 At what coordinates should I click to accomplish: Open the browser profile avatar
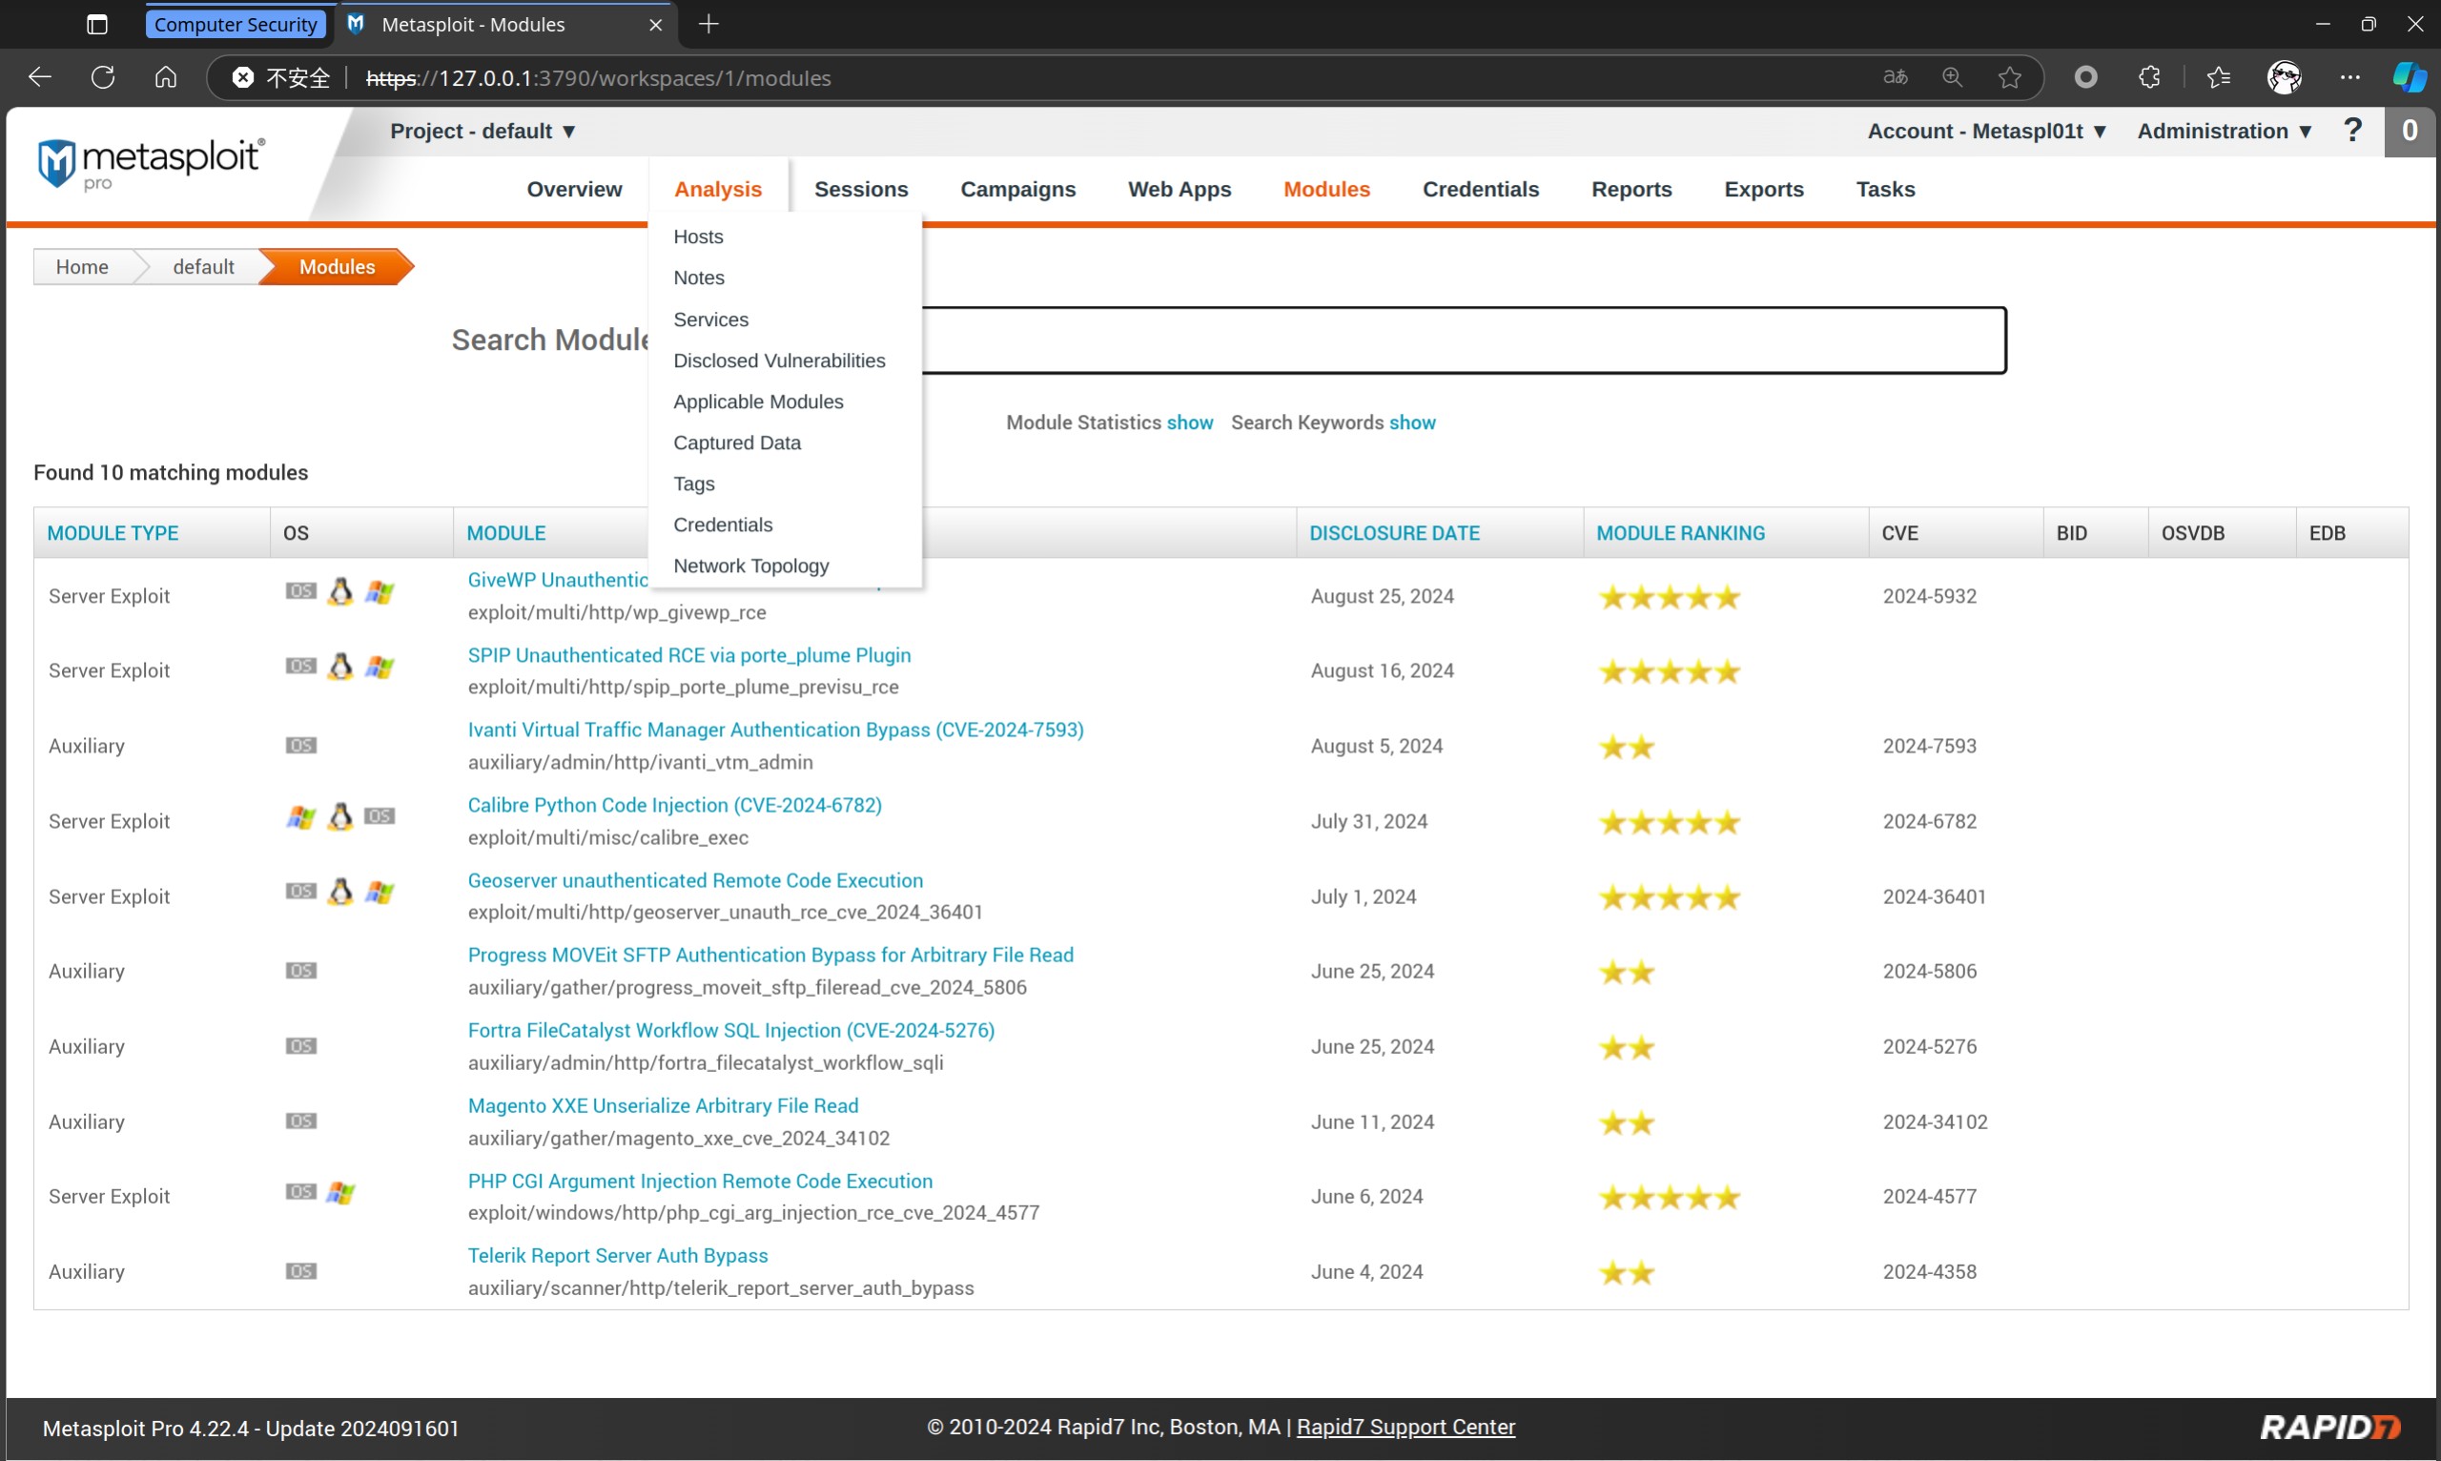(2285, 77)
